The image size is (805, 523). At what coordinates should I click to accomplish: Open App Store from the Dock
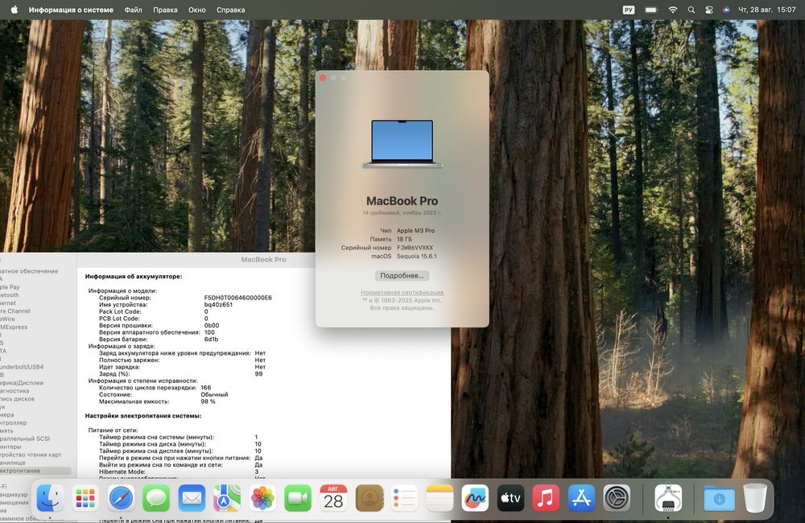tap(581, 498)
